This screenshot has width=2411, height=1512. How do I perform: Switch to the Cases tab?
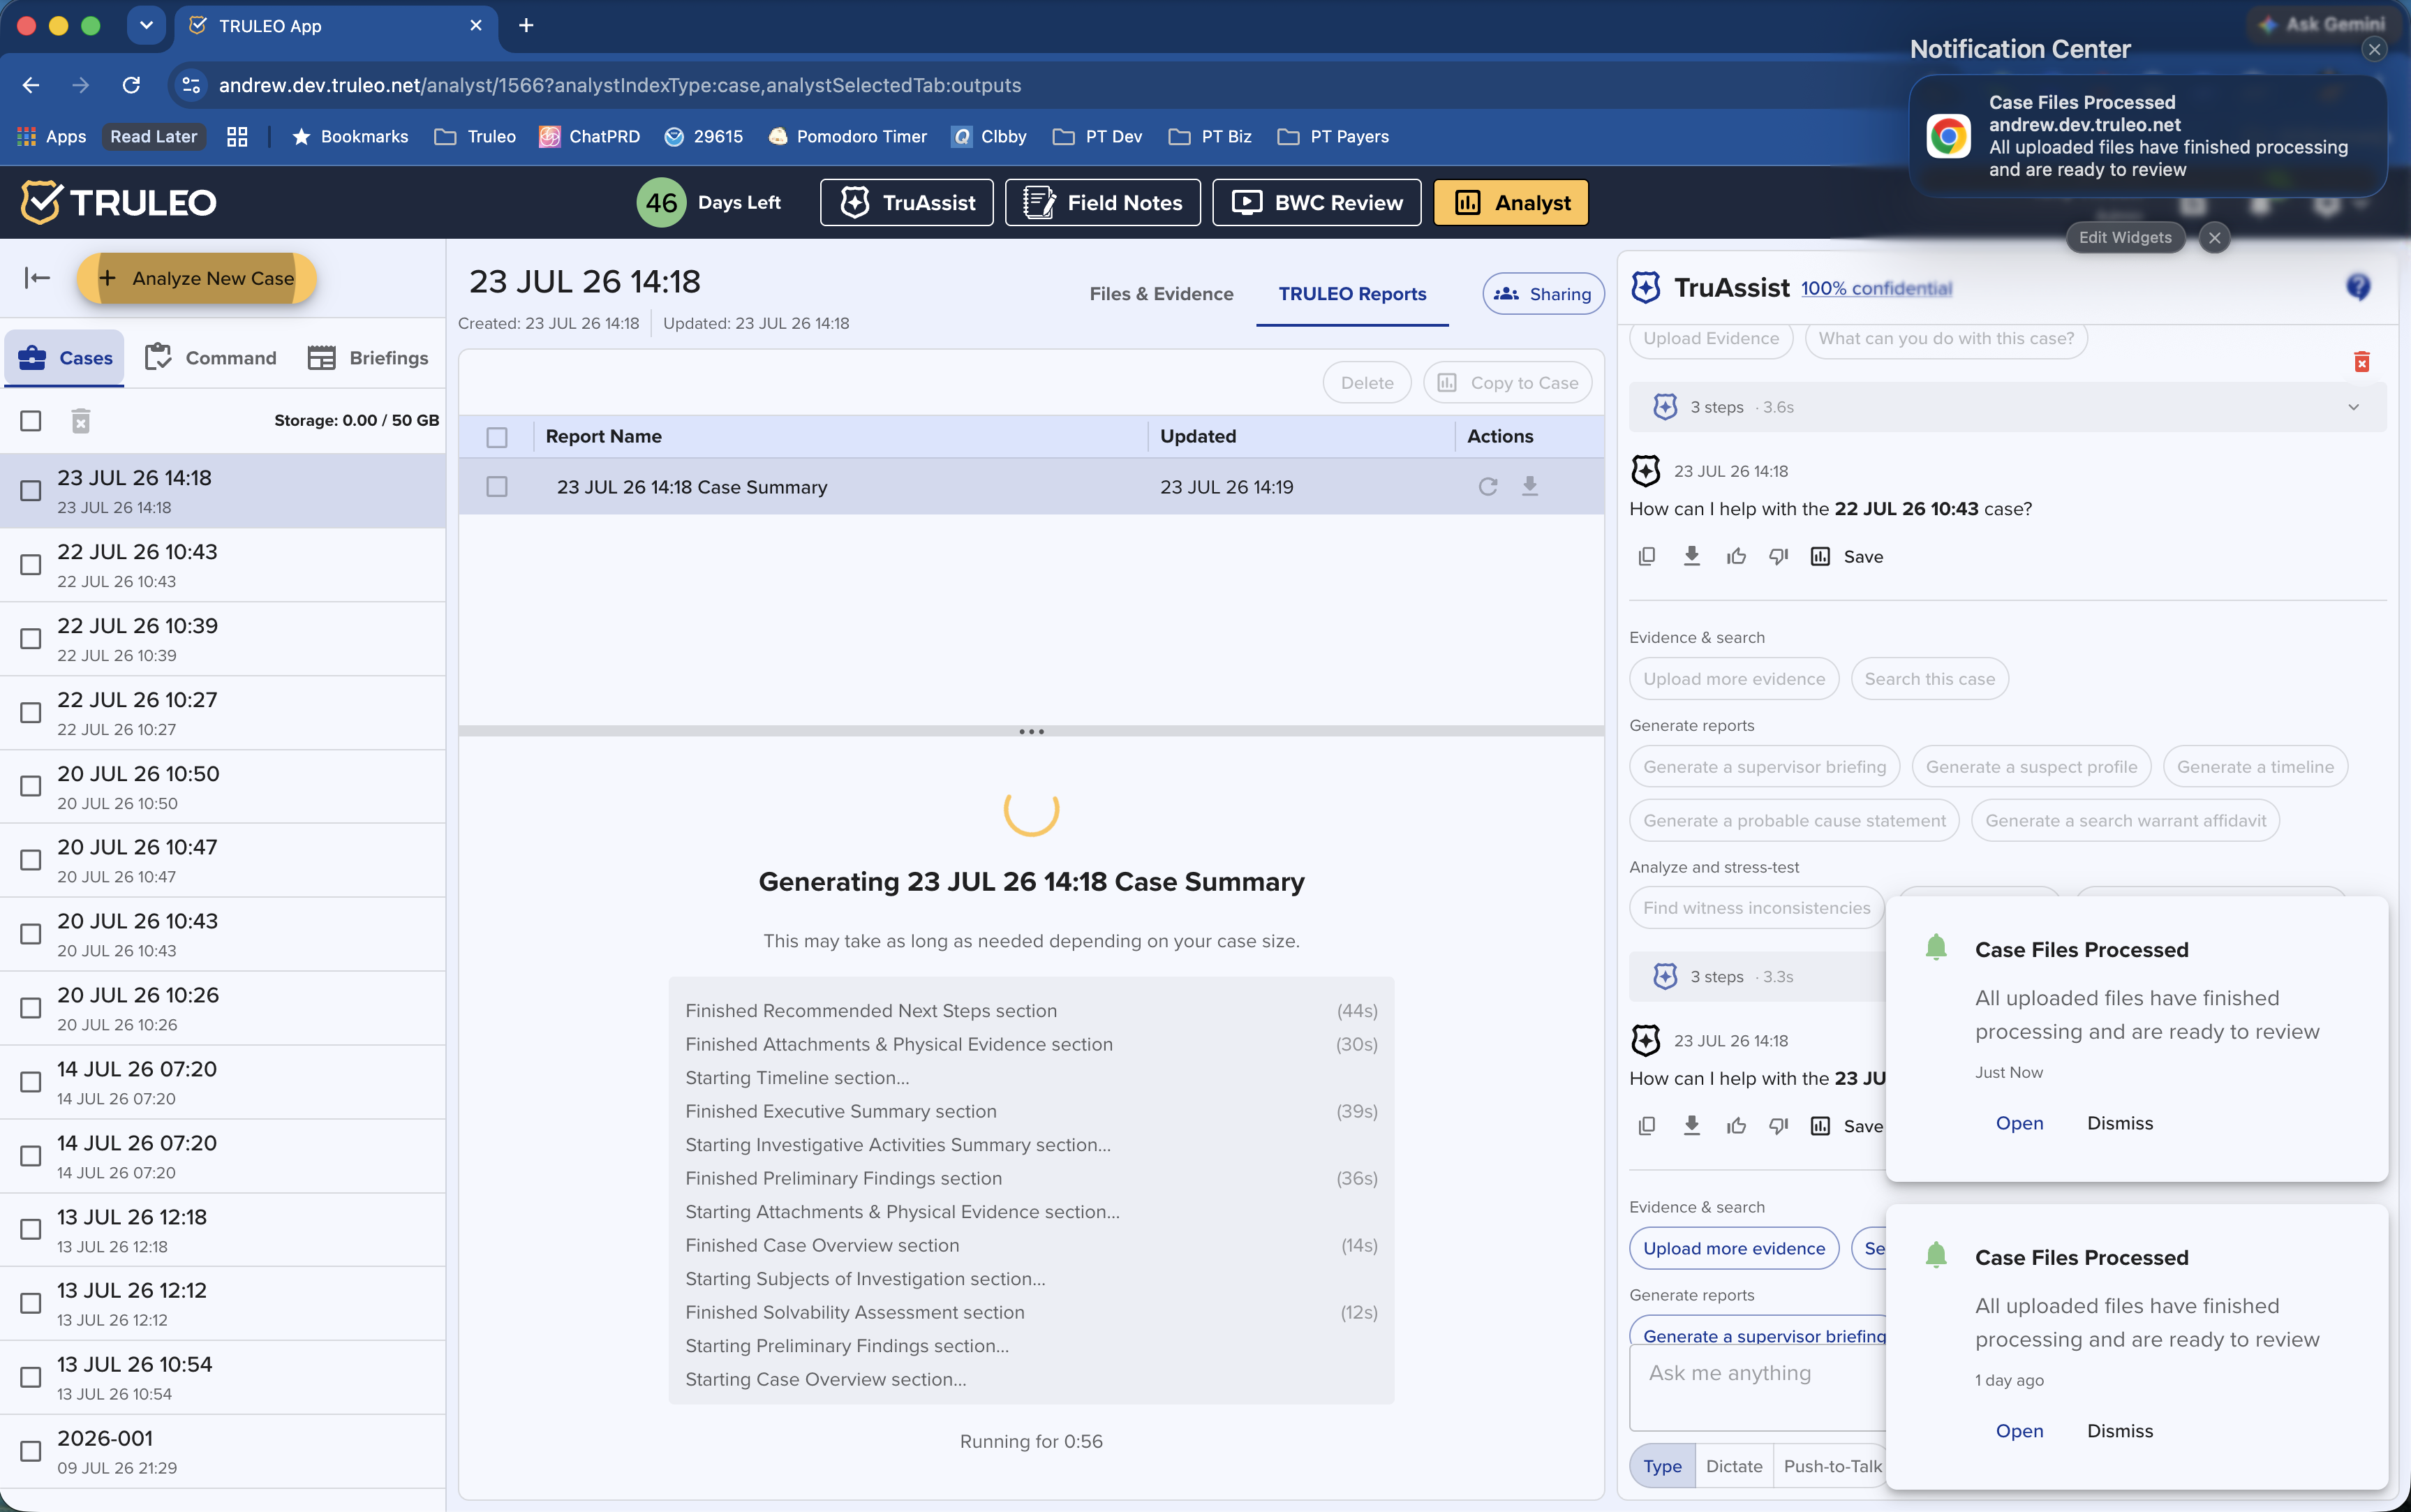65,358
